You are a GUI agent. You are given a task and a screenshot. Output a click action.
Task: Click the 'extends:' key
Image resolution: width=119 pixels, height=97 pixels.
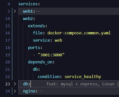[37, 26]
